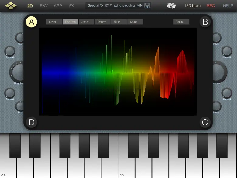Click the large Brightness knob
The height and width of the screenshot is (178, 237).
[17, 72]
